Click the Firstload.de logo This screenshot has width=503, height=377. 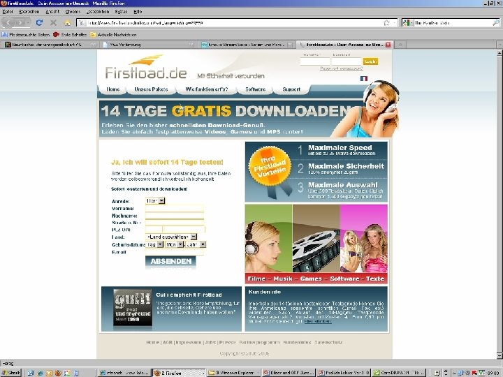145,67
